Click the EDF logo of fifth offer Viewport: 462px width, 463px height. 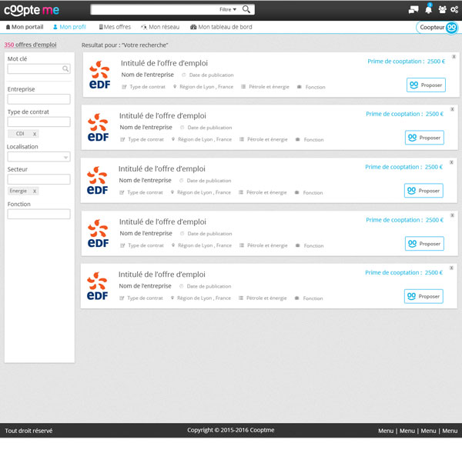pyautogui.click(x=97, y=286)
